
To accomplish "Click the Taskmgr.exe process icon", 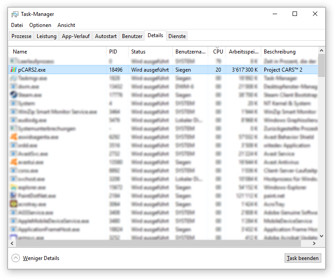I will pyautogui.click(x=13, y=78).
